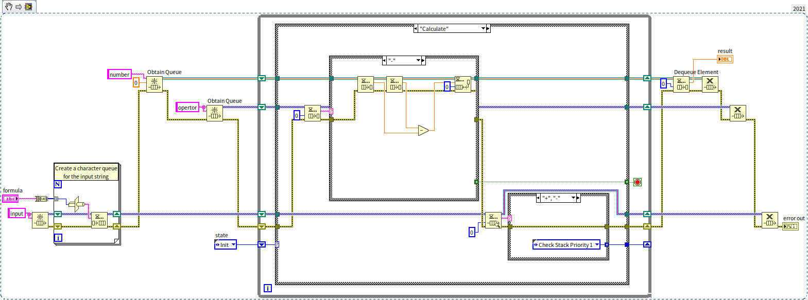This screenshot has height=300, width=808.
Task: Click the Release Queue node next to error out
Action: 769,220
